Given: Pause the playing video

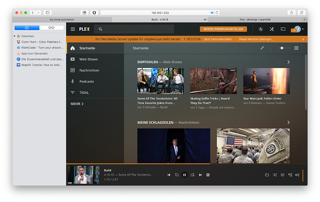Looking at the screenshot, I should tap(185, 175).
